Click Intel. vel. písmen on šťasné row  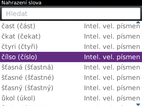(x=112, y=78)
